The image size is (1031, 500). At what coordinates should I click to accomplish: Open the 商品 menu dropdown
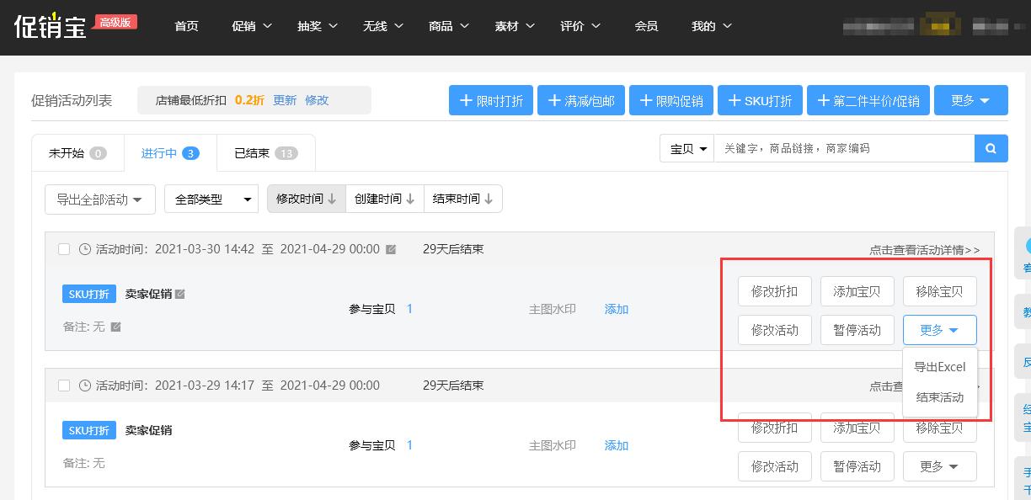449,26
